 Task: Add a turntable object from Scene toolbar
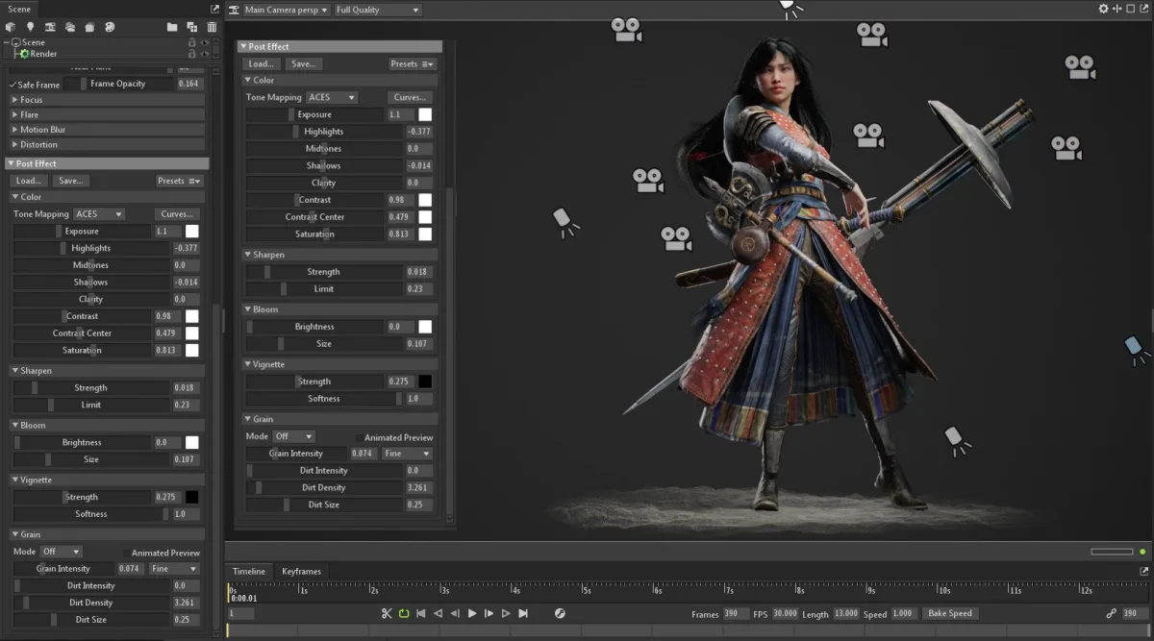[x=89, y=27]
